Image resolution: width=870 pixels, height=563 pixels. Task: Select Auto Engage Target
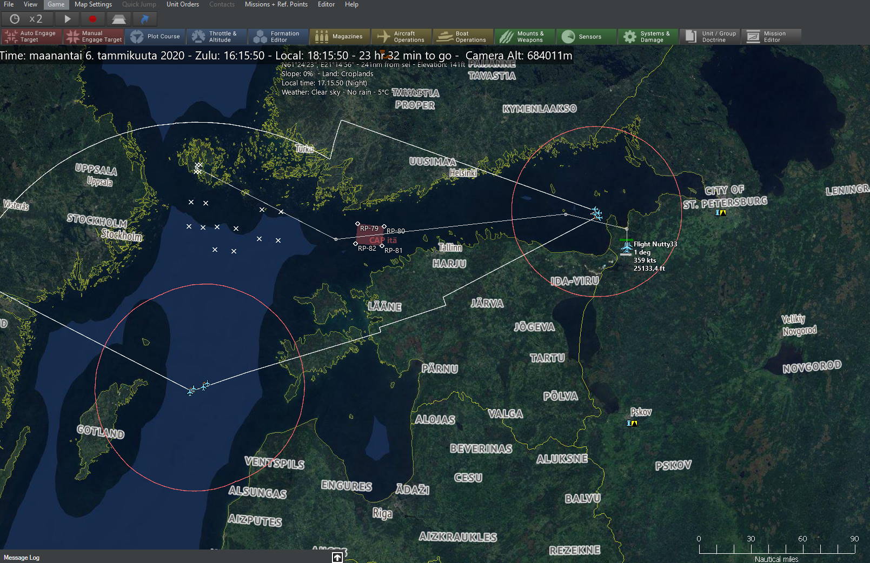point(31,36)
